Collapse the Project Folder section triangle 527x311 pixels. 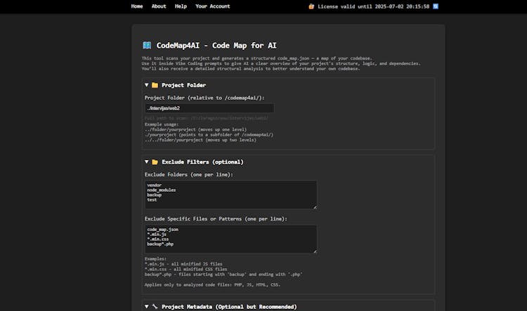(x=146, y=85)
